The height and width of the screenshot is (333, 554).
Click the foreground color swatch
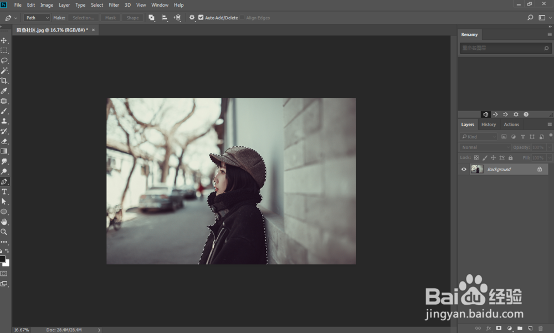coord(2,259)
